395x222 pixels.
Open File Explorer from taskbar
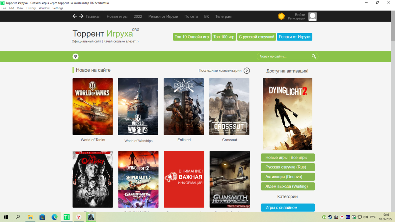30,217
